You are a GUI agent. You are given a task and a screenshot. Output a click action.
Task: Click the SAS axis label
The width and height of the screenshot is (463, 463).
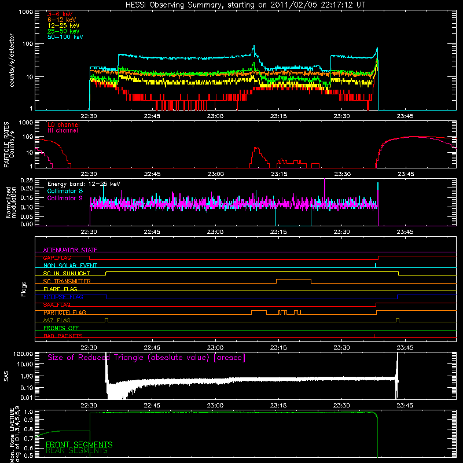coord(6,376)
